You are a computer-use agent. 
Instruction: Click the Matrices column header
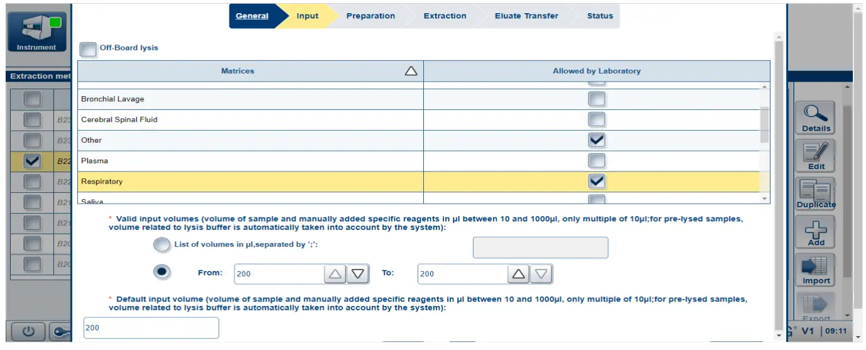pyautogui.click(x=250, y=71)
